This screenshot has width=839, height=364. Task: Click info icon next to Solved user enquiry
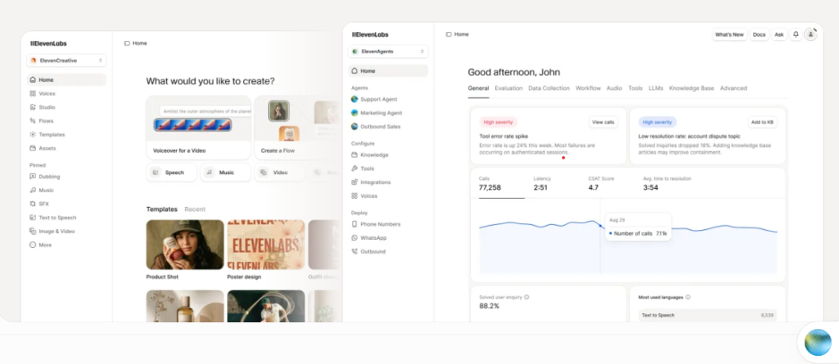pyautogui.click(x=527, y=297)
